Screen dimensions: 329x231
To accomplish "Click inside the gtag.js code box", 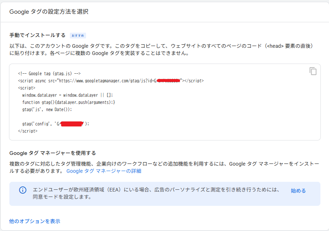I will coord(165,102).
